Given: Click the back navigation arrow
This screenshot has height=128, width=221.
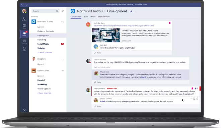Looking at the screenshot, I should point(22,5).
